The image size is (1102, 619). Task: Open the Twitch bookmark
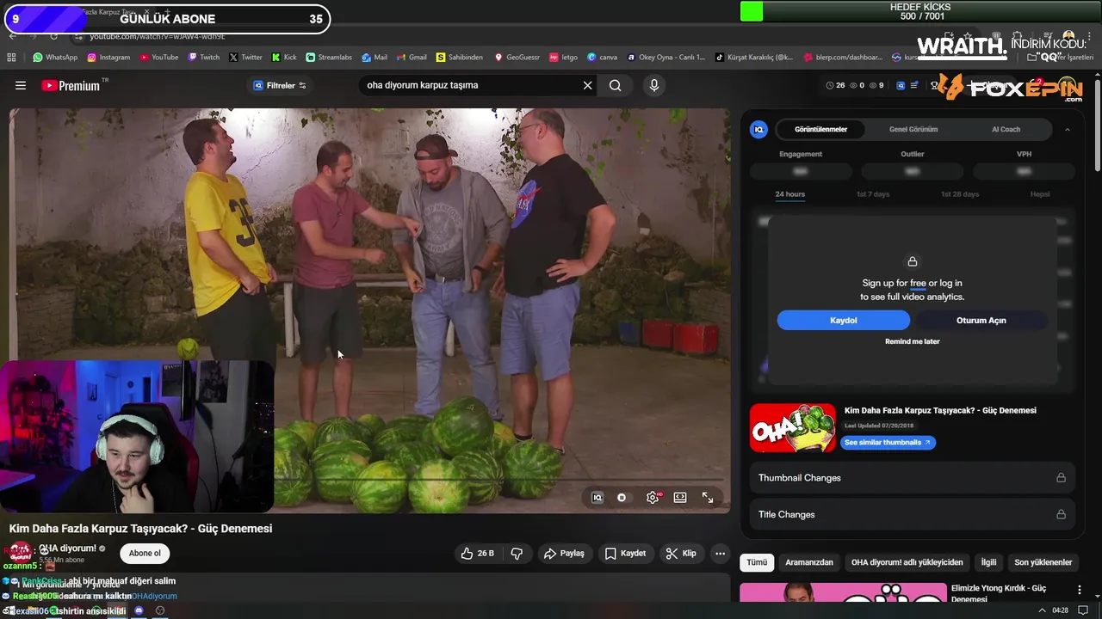point(204,58)
